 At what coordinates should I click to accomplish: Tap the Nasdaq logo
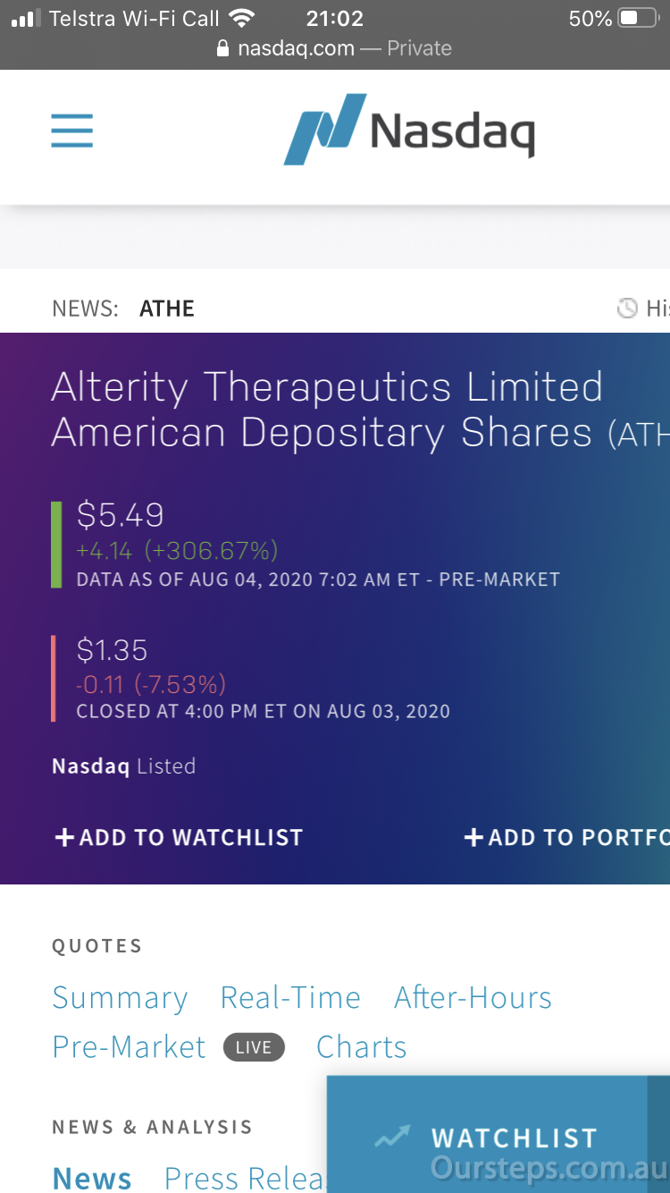(x=409, y=131)
